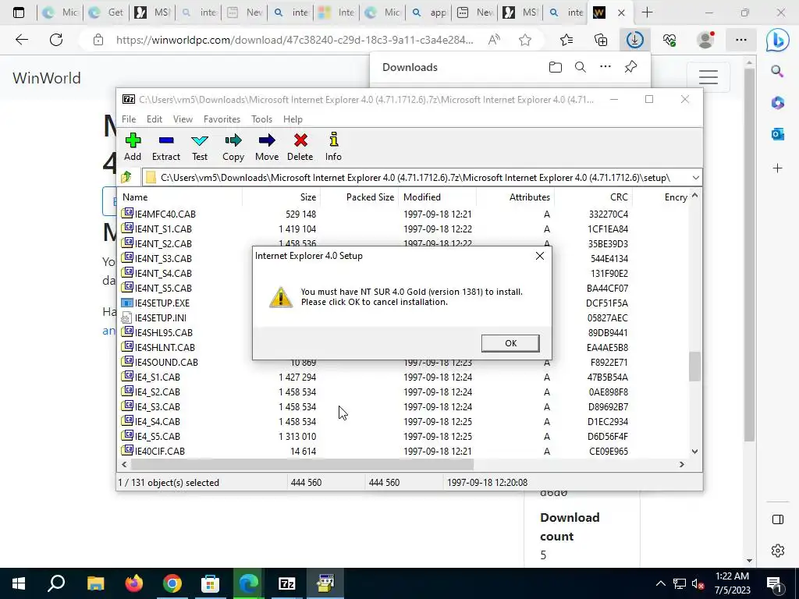
Task: Sort file list by Modified column
Action: coord(438,197)
